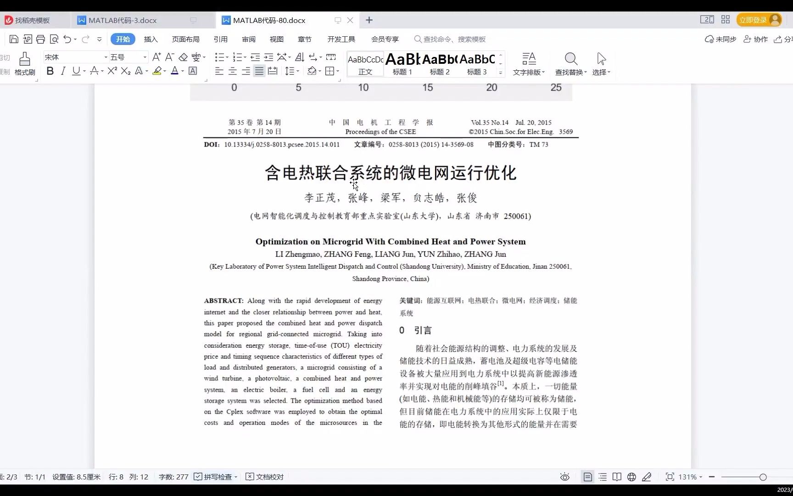The width and height of the screenshot is (793, 496).
Task: Apply underline to selected text
Action: 76,71
